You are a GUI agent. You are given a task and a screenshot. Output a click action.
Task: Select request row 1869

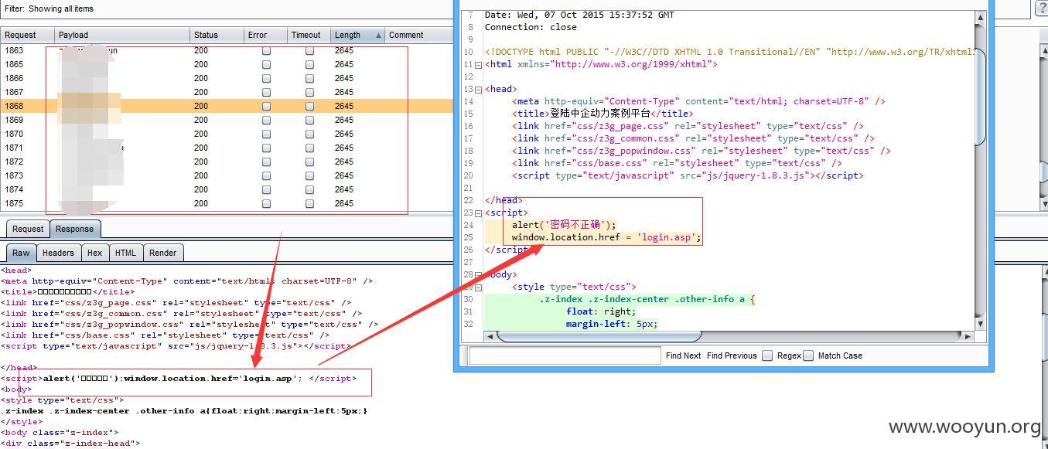[227, 120]
